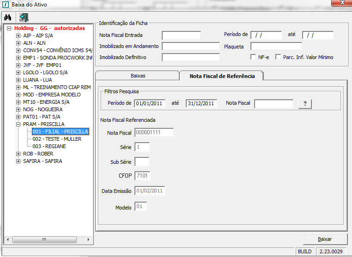Click filter end date 31/12/2011 field
Image resolution: width=352 pixels, height=257 pixels.
(201, 103)
